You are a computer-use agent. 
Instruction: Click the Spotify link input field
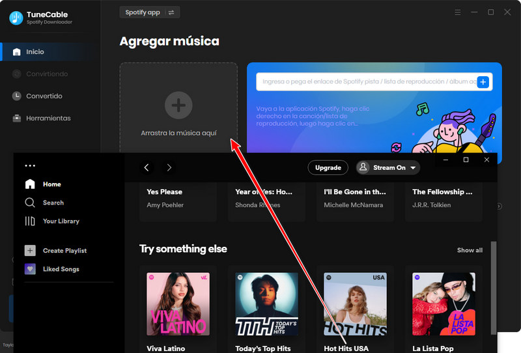[365, 82]
